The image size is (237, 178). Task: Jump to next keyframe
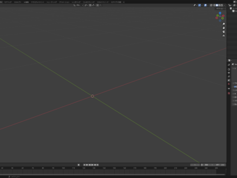[x=95, y=165]
